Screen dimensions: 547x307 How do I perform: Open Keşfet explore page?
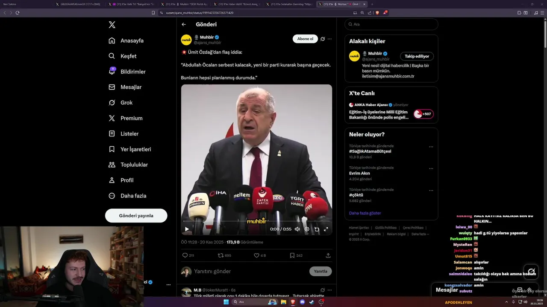pos(123,56)
